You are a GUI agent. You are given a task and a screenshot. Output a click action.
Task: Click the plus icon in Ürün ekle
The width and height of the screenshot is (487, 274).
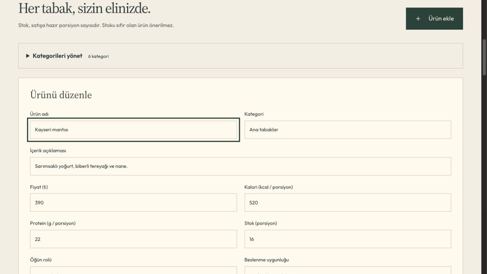click(418, 18)
